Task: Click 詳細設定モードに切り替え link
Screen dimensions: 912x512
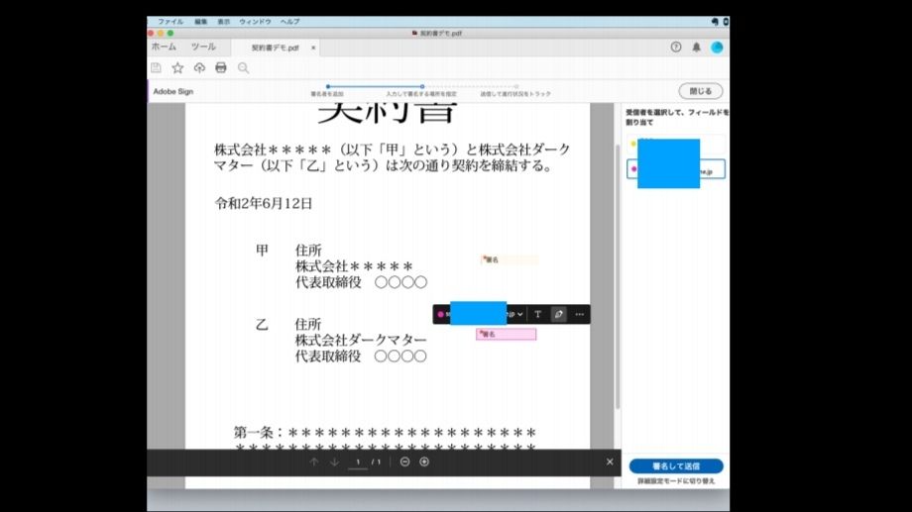Action: click(676, 481)
